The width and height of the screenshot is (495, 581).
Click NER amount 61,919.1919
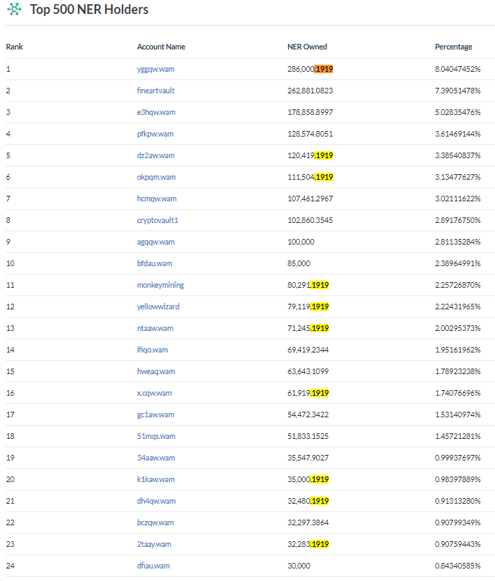[x=308, y=393]
